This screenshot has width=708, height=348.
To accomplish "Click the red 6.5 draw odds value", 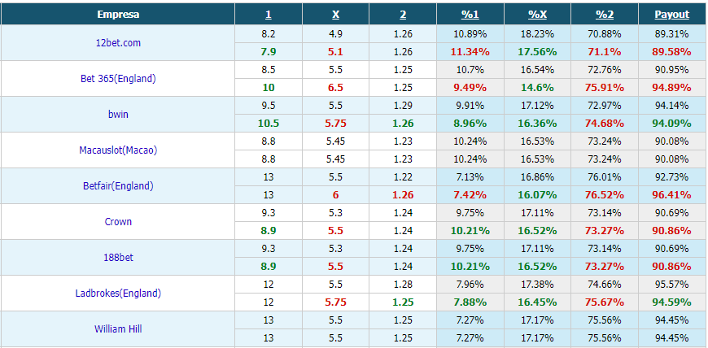I will coord(335,88).
